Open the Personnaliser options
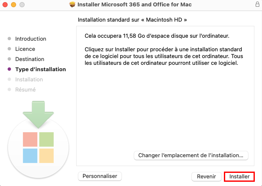Screen dimensions: 262x186 (x=100, y=176)
